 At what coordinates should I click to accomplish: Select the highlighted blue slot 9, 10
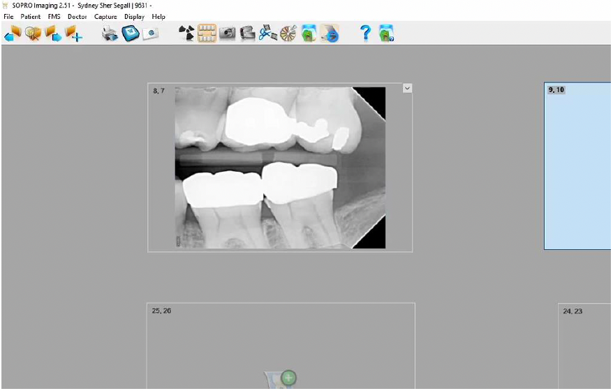pyautogui.click(x=578, y=165)
